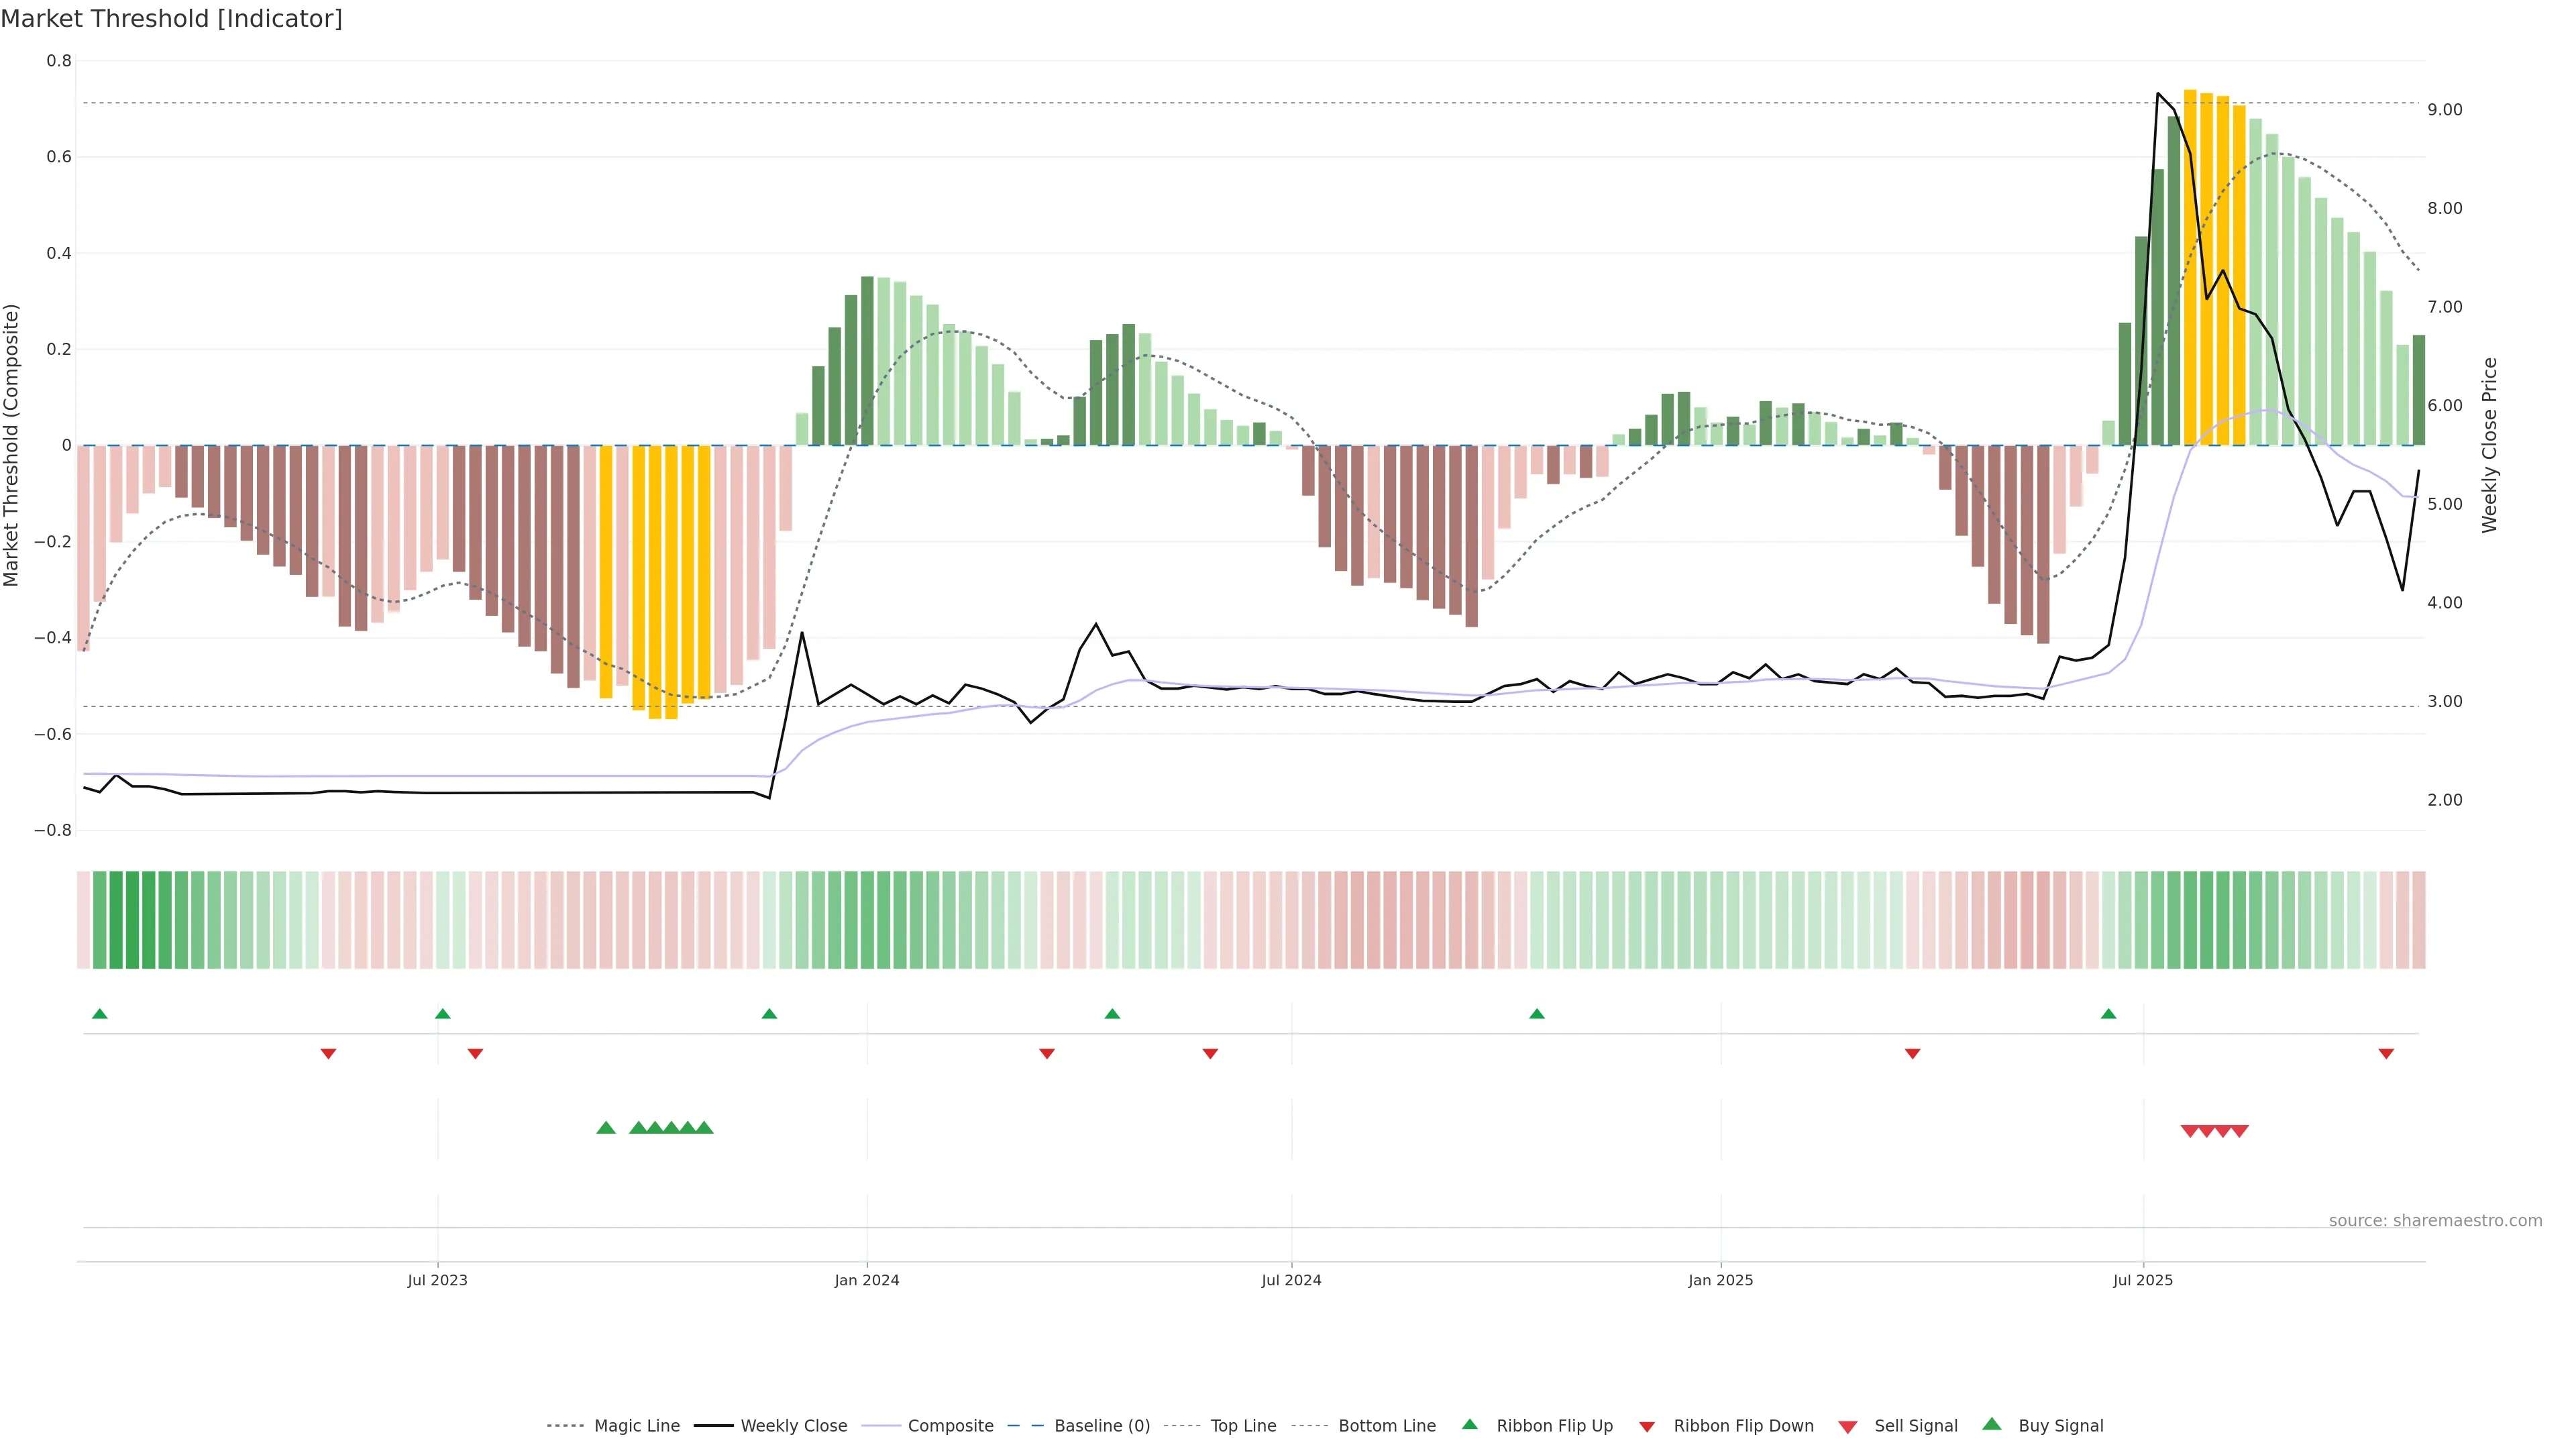
Task: Click the Market Threshold [Indicator] title
Action: pyautogui.click(x=171, y=19)
